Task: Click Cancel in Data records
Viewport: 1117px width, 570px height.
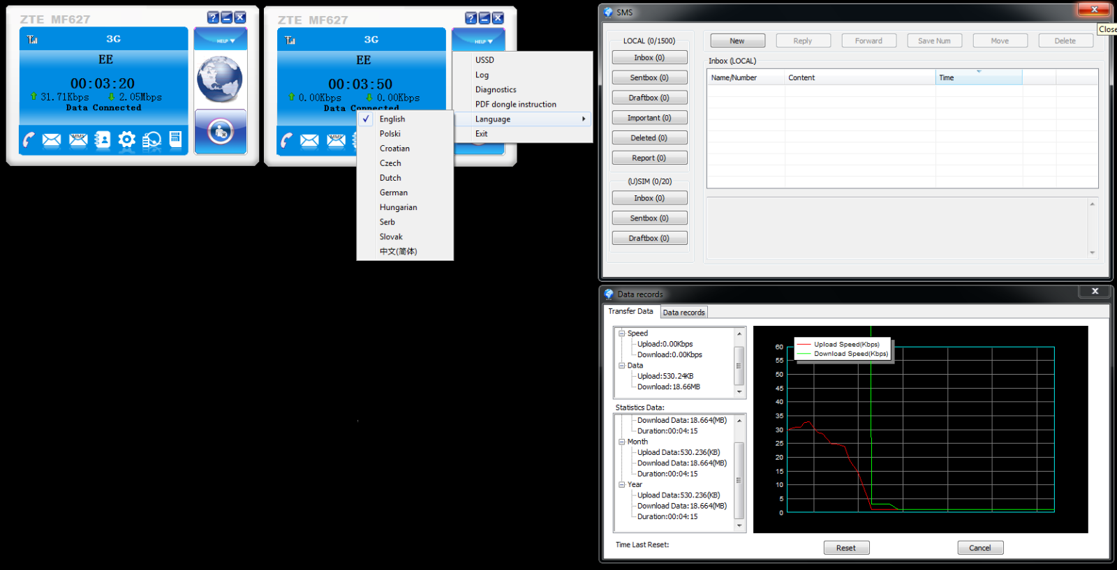Action: pos(980,548)
